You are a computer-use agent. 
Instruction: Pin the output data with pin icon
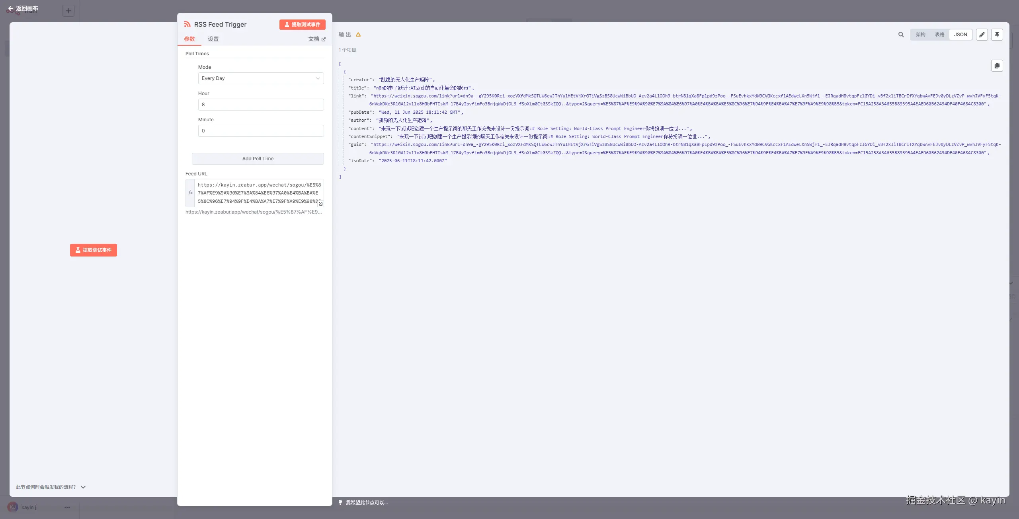tap(997, 35)
